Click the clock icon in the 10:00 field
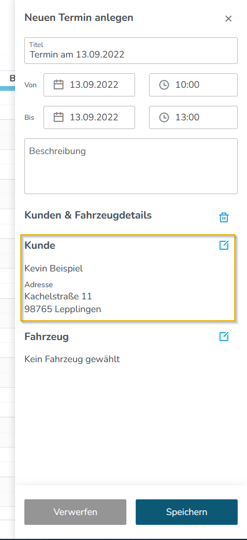 (164, 85)
